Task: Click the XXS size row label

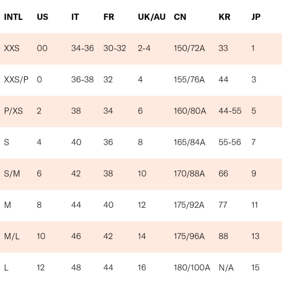Action: pyautogui.click(x=12, y=48)
